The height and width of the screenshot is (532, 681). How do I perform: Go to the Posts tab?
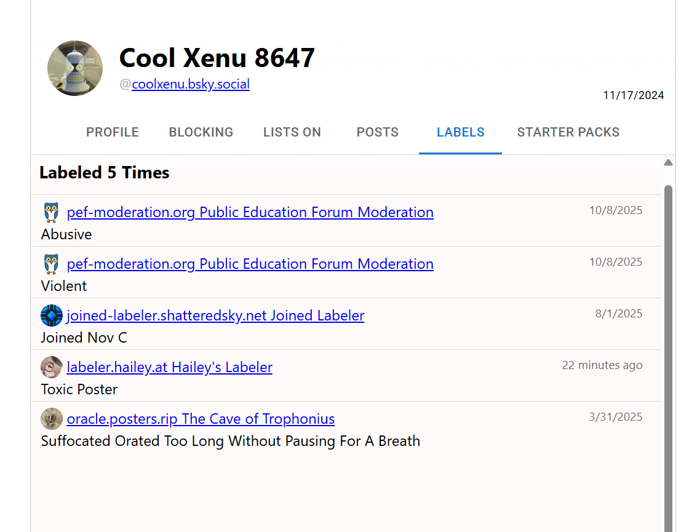pos(378,132)
